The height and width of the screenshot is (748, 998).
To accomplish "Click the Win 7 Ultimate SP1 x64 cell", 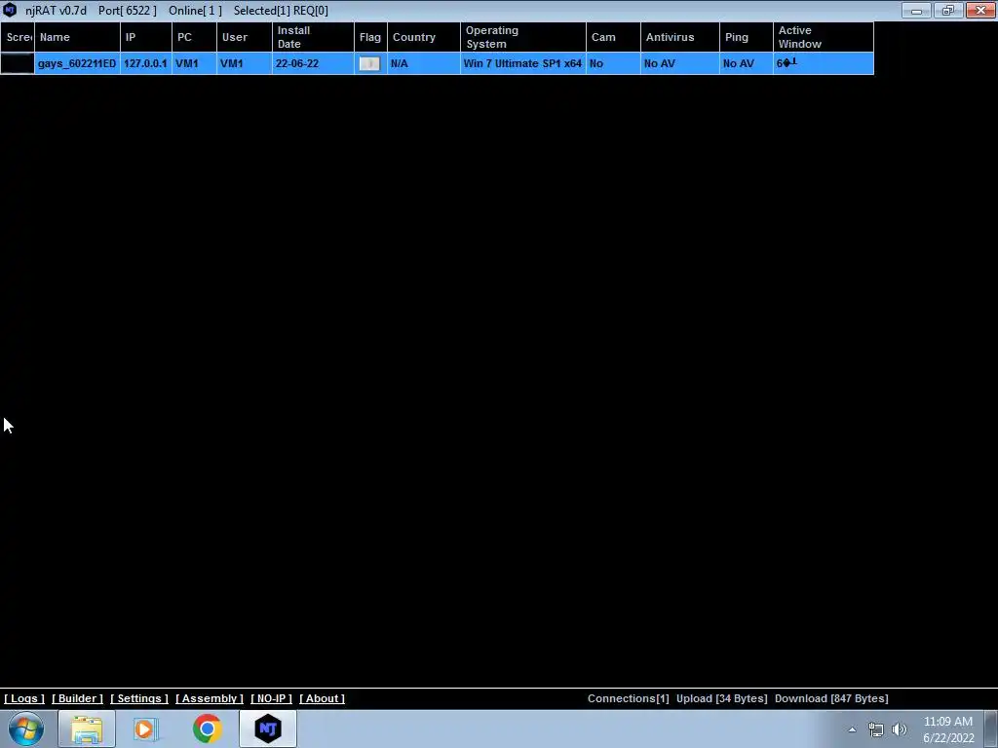I will 523,63.
